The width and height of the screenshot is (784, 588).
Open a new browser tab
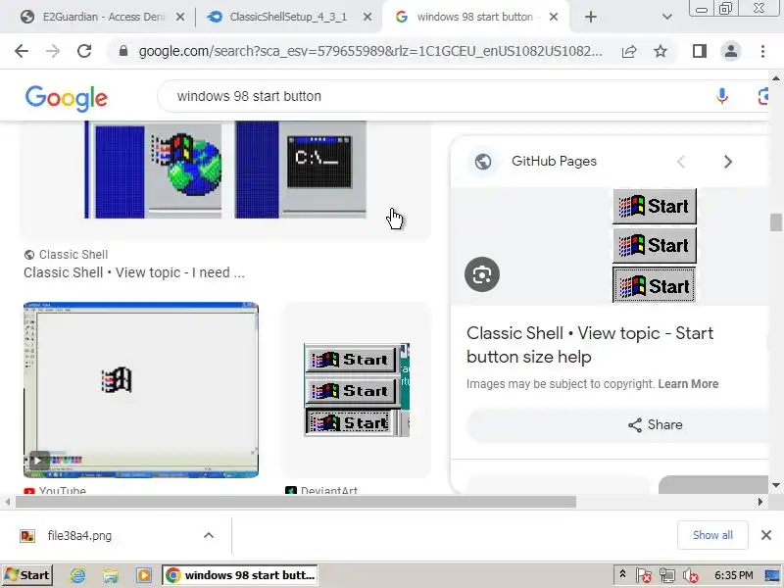pyautogui.click(x=591, y=17)
